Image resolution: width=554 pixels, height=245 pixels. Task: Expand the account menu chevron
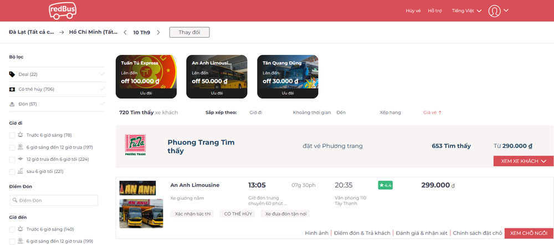click(506, 10)
